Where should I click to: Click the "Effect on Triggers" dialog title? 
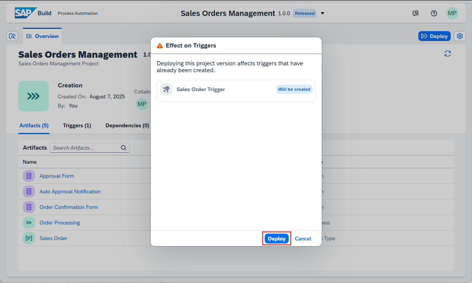(191, 46)
